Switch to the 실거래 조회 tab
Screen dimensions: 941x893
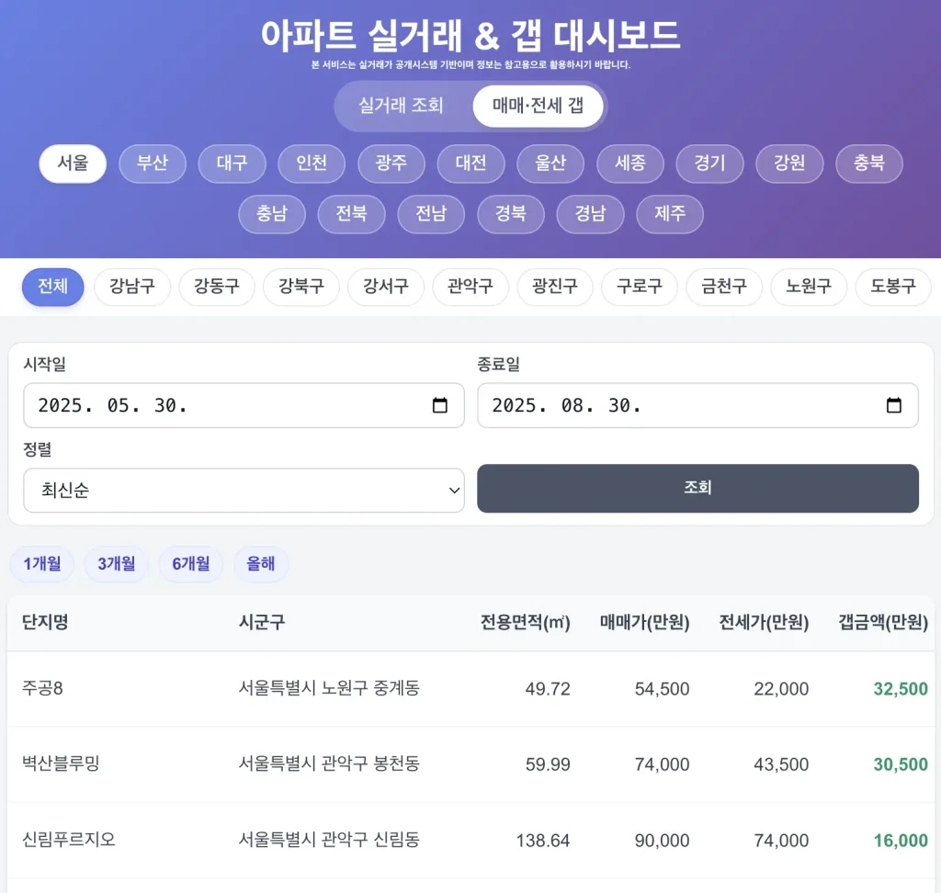tap(401, 106)
